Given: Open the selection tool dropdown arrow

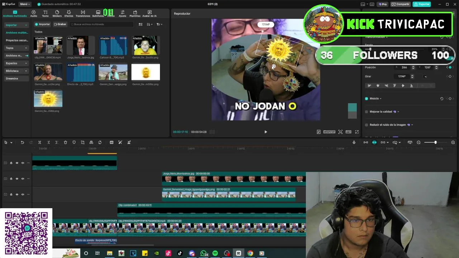Looking at the screenshot, I should click(11, 143).
